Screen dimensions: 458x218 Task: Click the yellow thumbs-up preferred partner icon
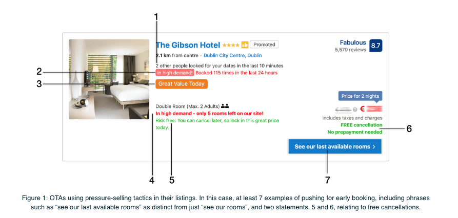(x=245, y=45)
